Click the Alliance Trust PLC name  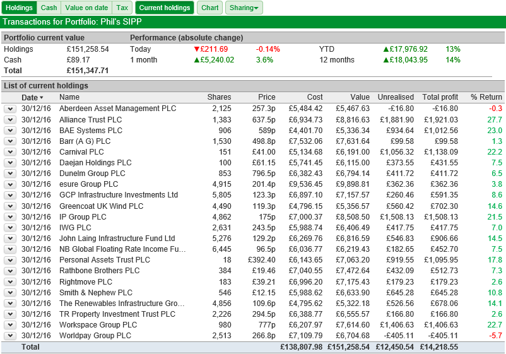pos(91,120)
